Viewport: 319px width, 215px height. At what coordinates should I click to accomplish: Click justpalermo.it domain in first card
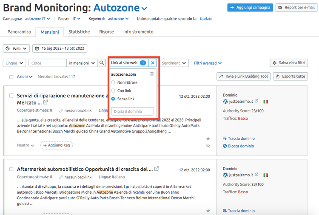pyautogui.click(x=241, y=101)
